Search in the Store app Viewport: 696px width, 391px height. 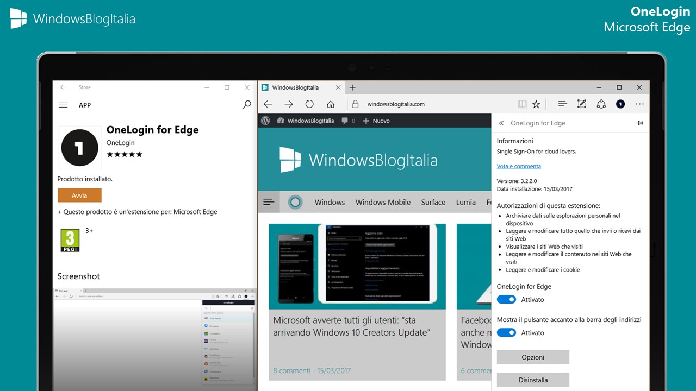246,105
